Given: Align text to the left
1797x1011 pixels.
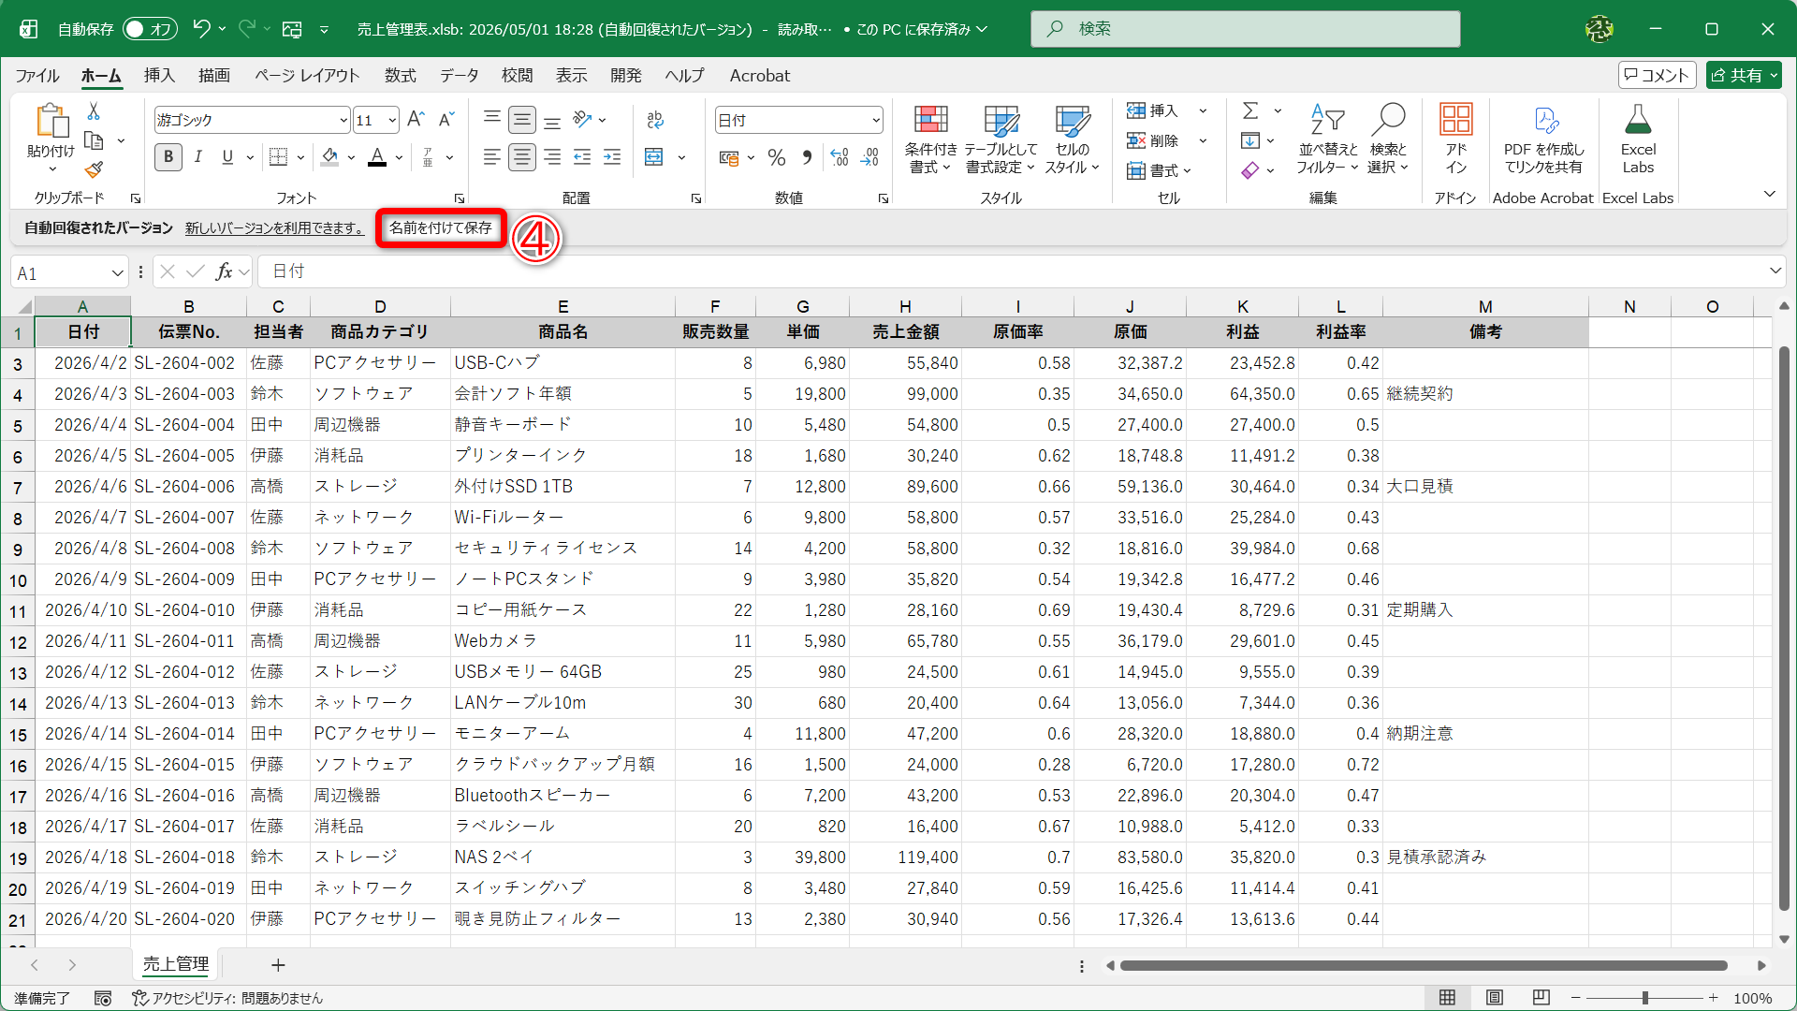Looking at the screenshot, I should coord(492,157).
